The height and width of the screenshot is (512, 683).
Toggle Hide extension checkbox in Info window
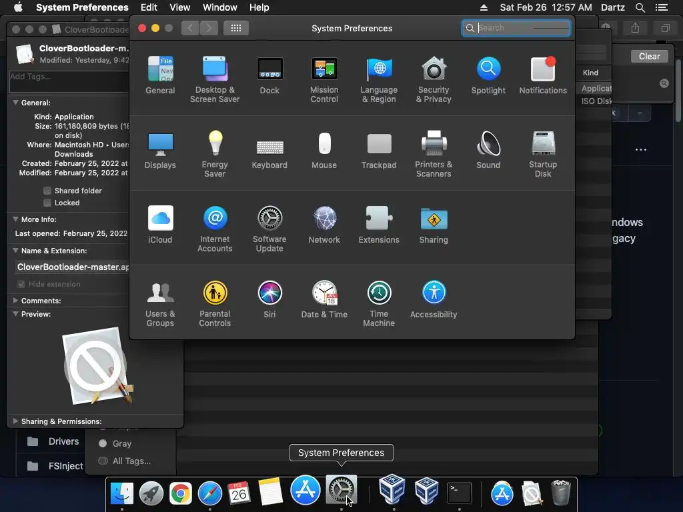(x=21, y=284)
